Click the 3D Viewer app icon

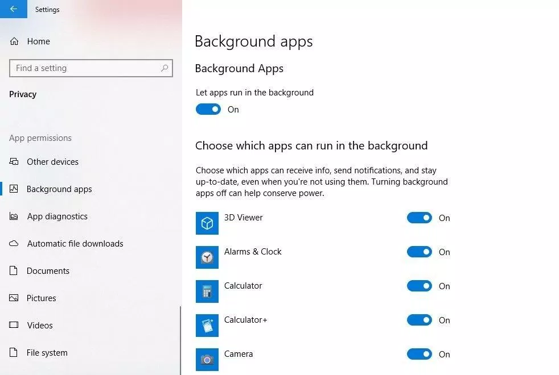(x=207, y=223)
